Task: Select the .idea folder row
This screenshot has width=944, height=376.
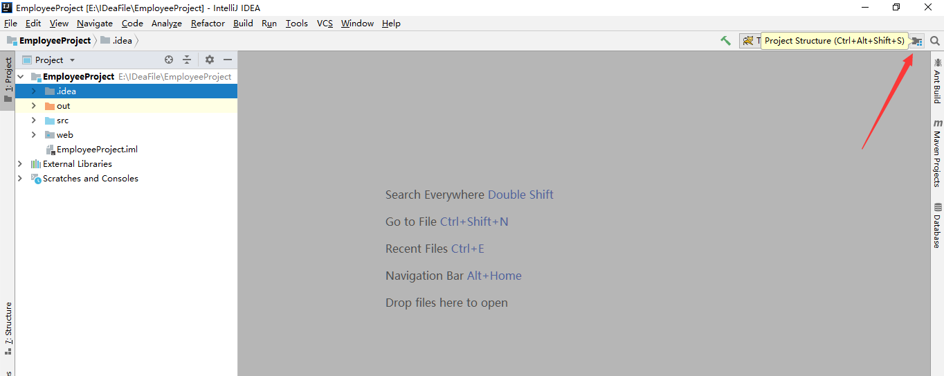Action: [126, 91]
